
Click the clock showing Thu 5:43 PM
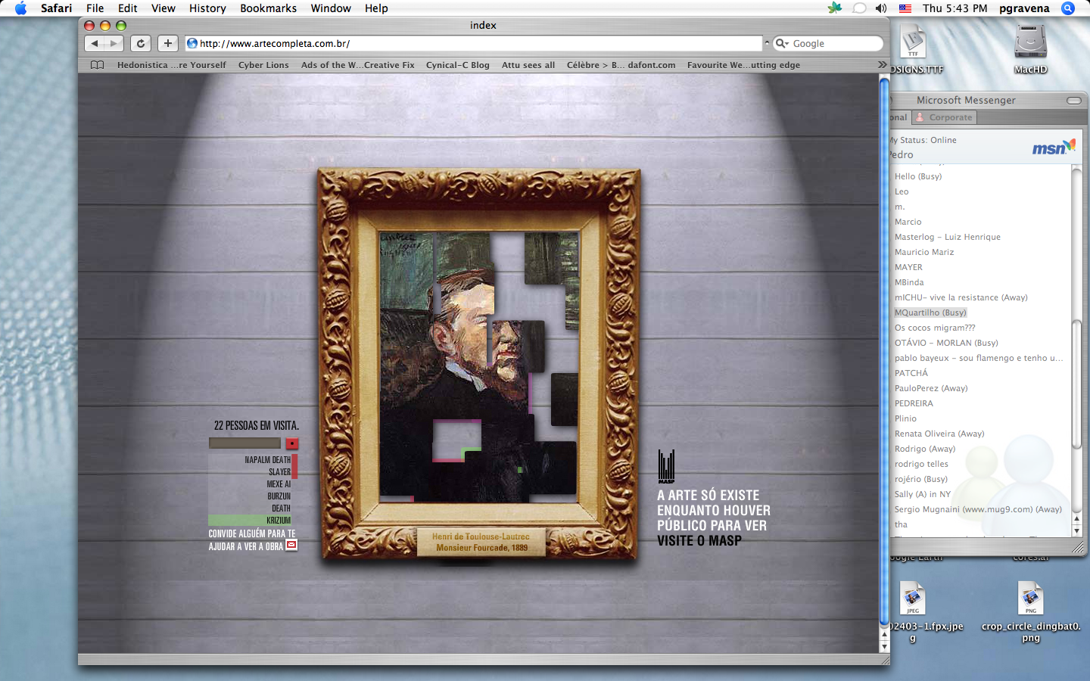pos(955,8)
